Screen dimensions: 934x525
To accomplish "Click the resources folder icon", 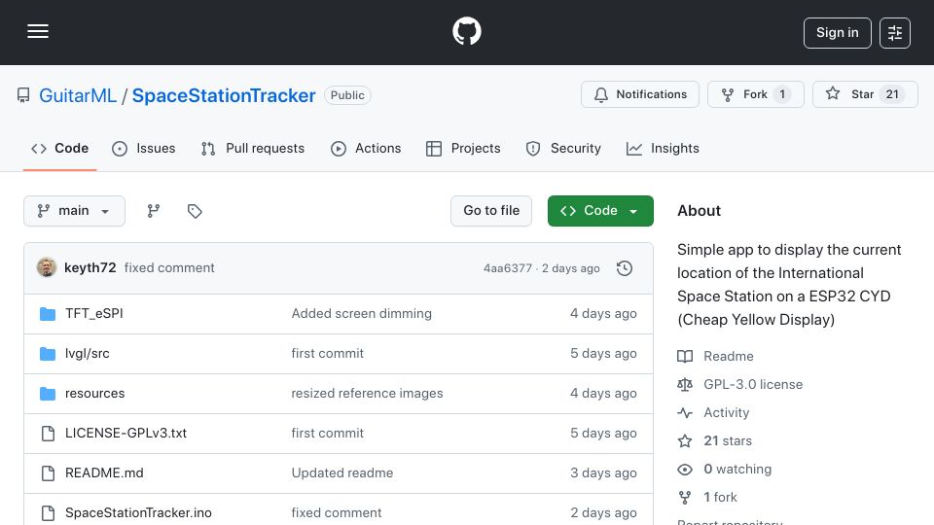I will coord(48,394).
